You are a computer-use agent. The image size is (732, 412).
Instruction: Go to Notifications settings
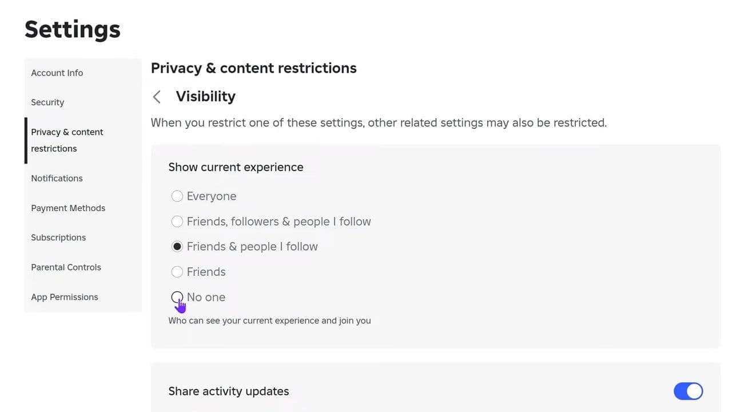(57, 178)
